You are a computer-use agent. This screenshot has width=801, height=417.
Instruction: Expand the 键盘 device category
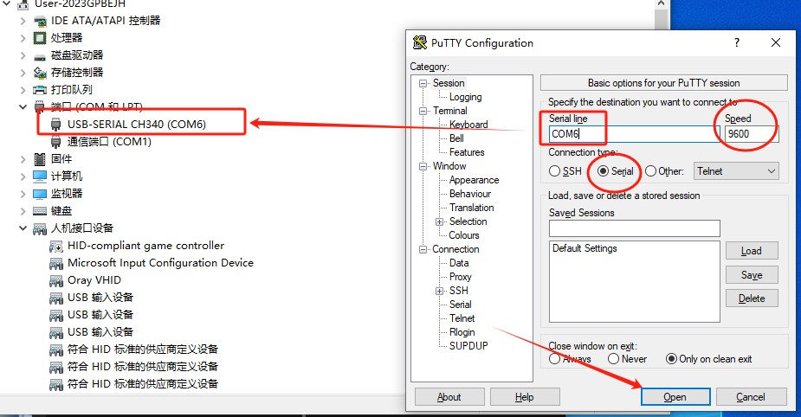coord(23,211)
